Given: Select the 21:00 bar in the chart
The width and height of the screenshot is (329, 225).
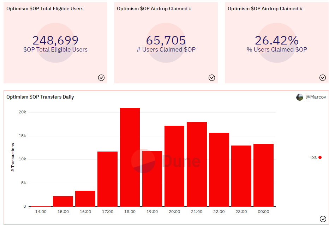Looking at the screenshot, I should click(x=197, y=164).
